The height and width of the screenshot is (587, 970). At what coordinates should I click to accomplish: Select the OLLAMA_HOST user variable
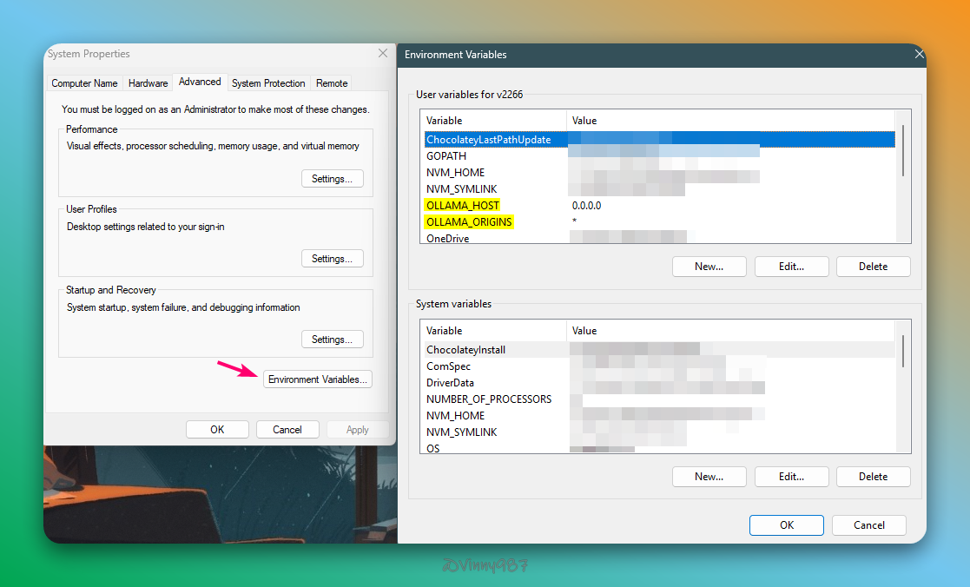462,206
